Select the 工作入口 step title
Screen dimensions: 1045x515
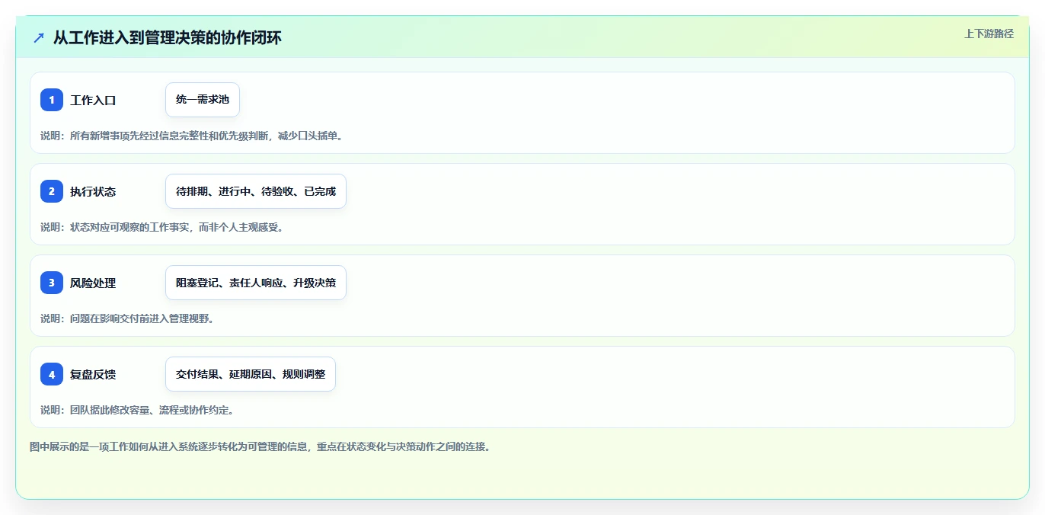pyautogui.click(x=93, y=100)
